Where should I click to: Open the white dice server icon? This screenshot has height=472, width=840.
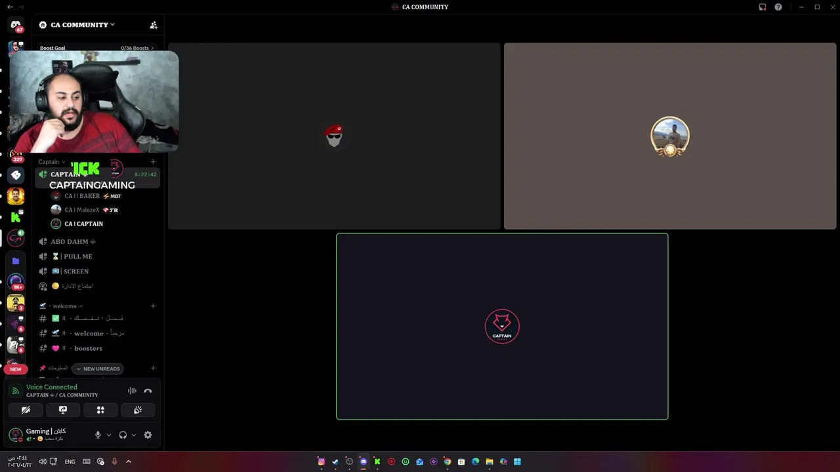(16, 176)
